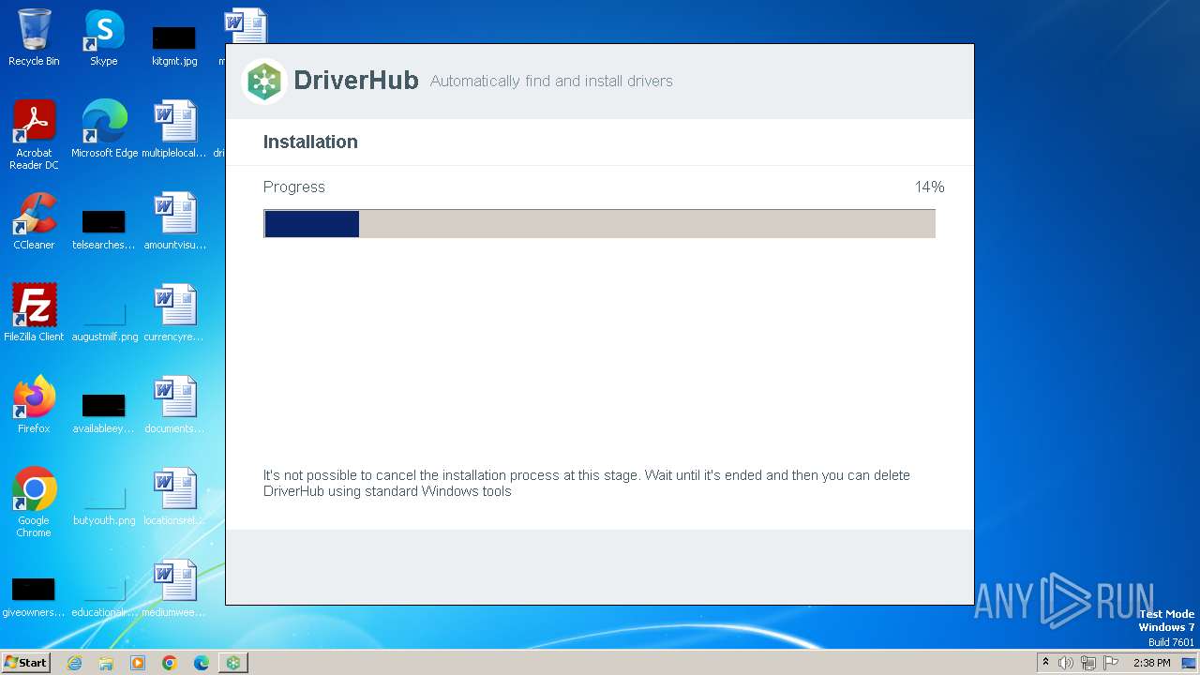Select the Microsoft Edge desktop shortcut

click(x=104, y=129)
